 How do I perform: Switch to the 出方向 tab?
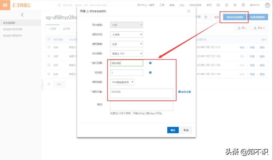point(66,29)
